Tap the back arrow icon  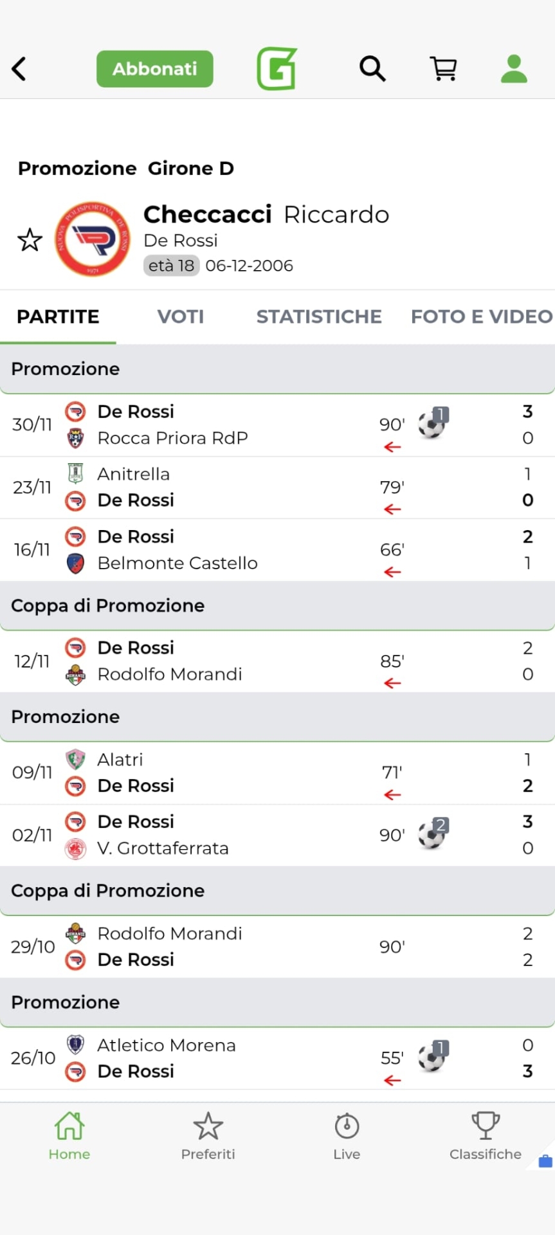tap(19, 69)
